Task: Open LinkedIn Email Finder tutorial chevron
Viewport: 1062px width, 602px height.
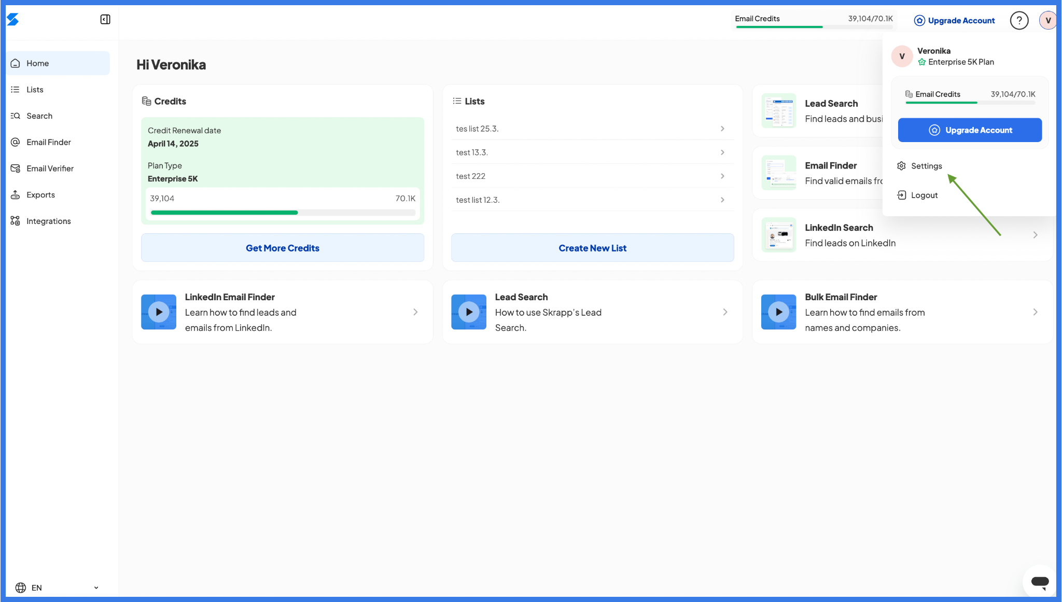Action: [415, 312]
